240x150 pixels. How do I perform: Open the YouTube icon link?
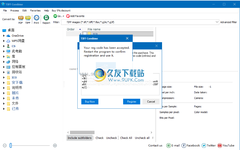[x=220, y=145]
